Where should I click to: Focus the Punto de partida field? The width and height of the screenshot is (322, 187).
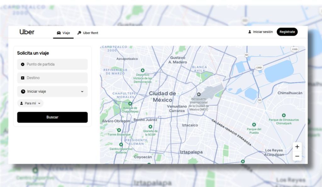click(53, 64)
